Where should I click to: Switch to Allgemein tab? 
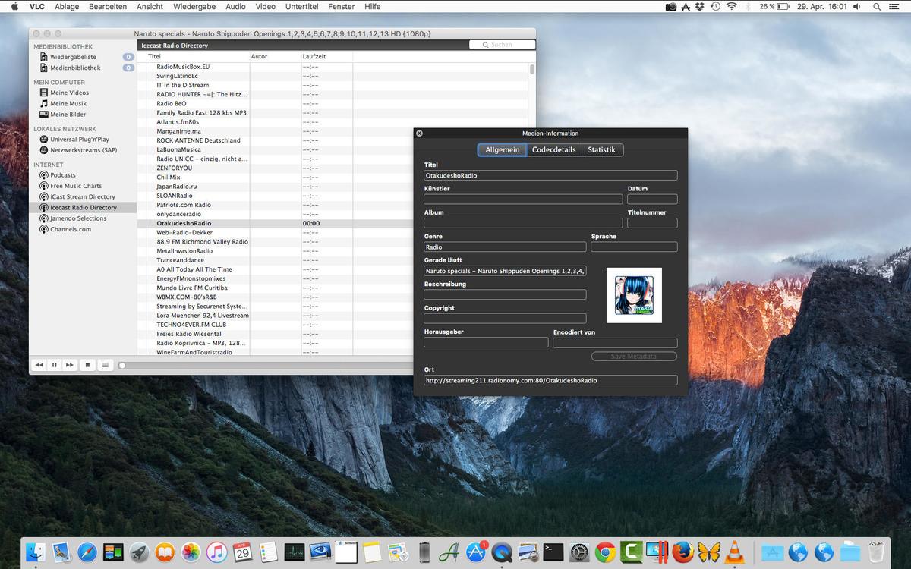503,150
